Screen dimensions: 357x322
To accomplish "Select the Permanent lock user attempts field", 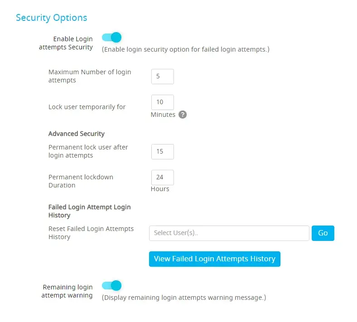I will click(162, 152).
